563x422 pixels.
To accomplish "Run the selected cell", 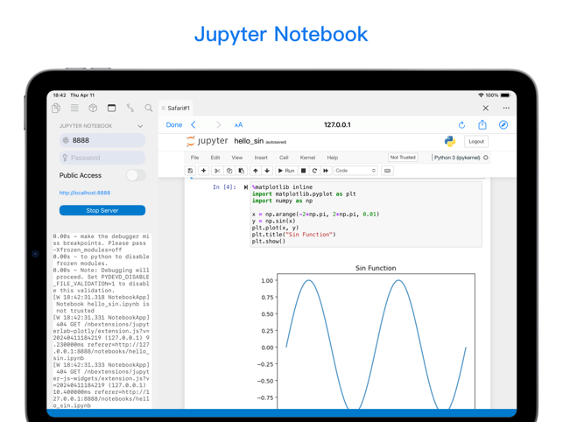I will [286, 171].
